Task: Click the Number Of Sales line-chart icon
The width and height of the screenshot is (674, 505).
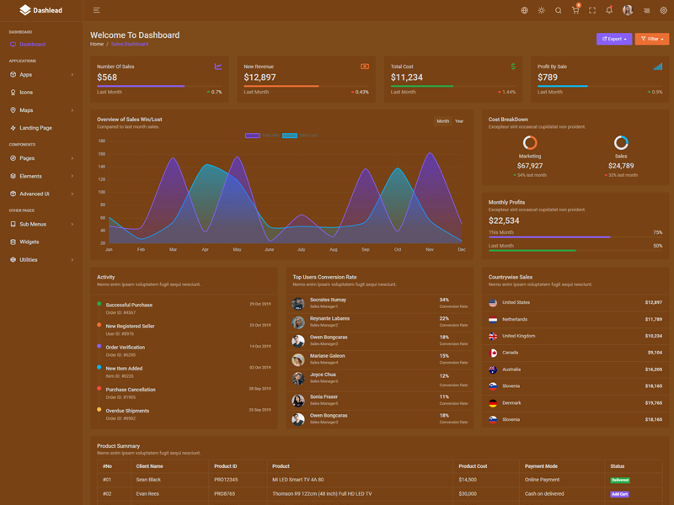Action: coord(218,66)
